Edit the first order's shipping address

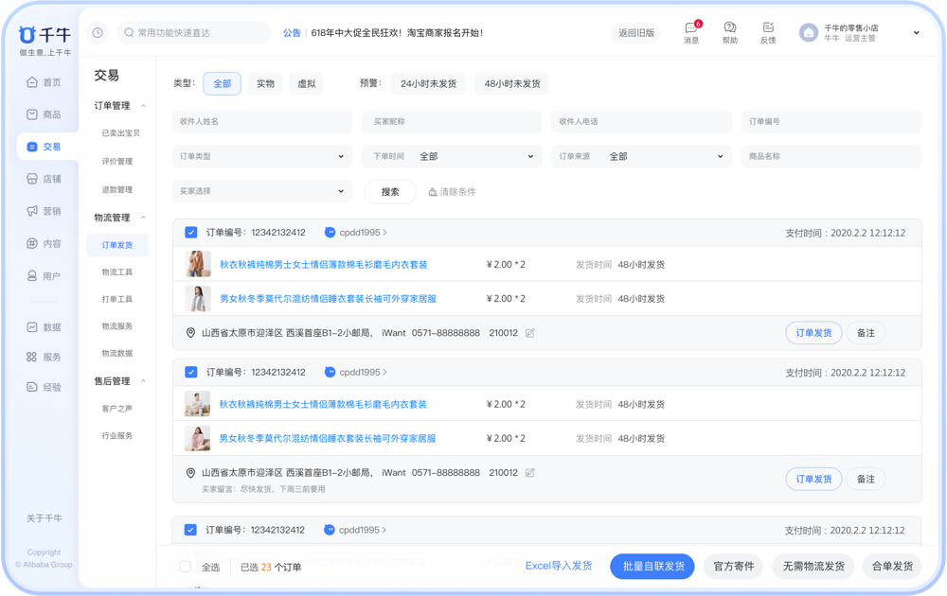click(530, 333)
